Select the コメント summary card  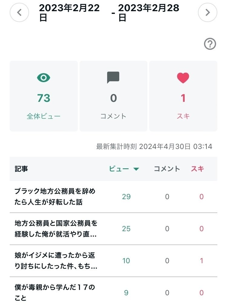(113, 96)
